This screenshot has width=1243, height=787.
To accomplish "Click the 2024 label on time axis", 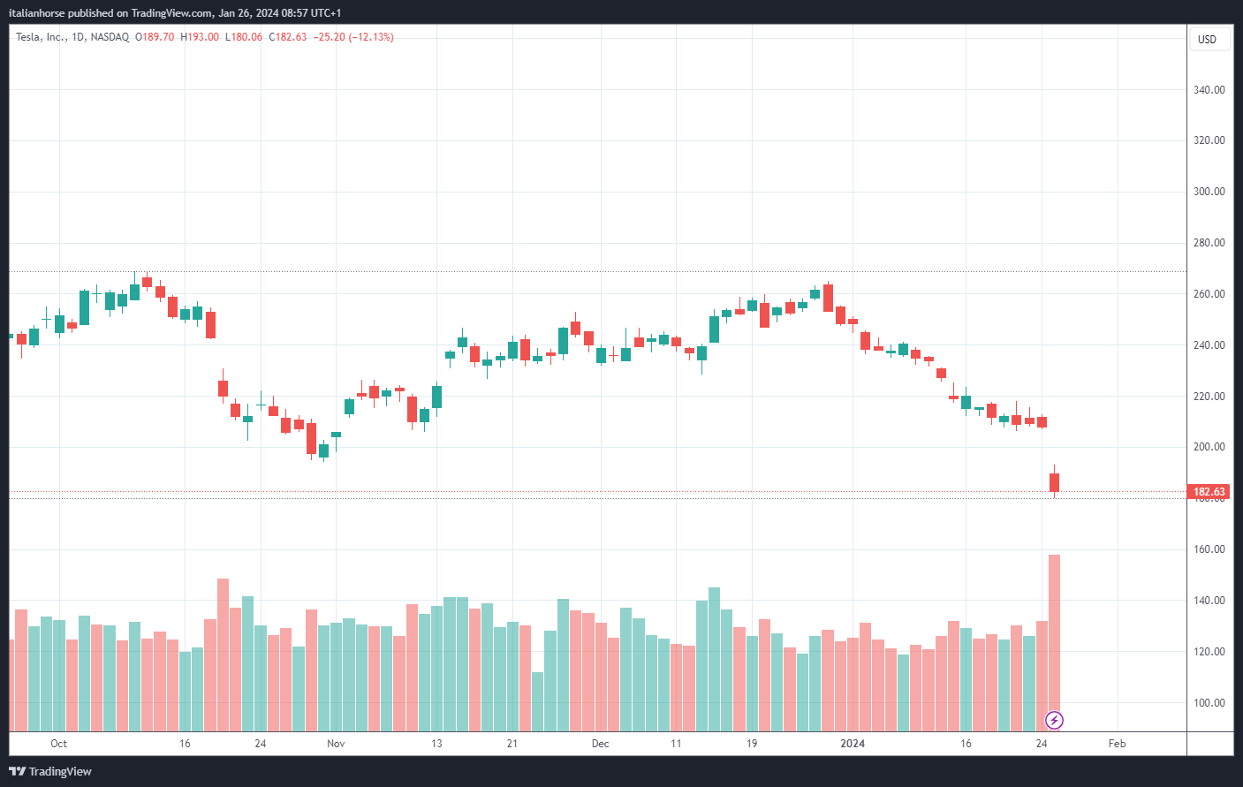I will [853, 744].
